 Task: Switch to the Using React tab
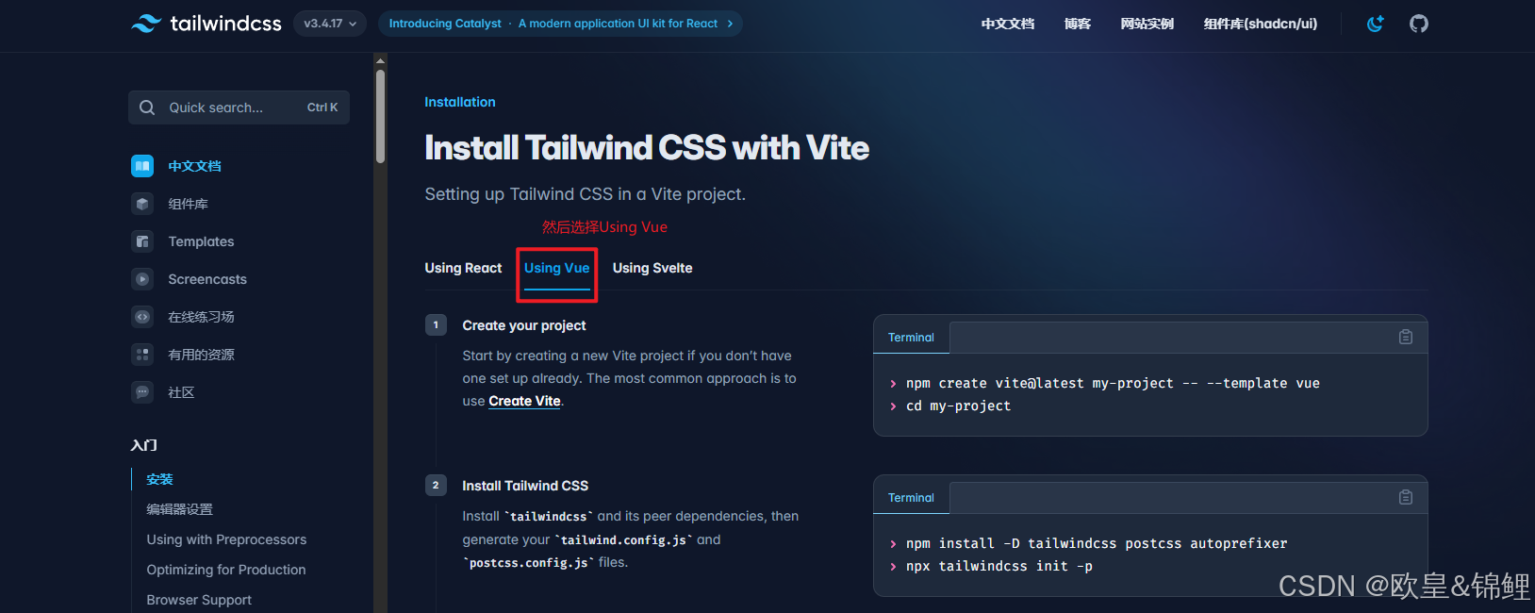tap(463, 268)
